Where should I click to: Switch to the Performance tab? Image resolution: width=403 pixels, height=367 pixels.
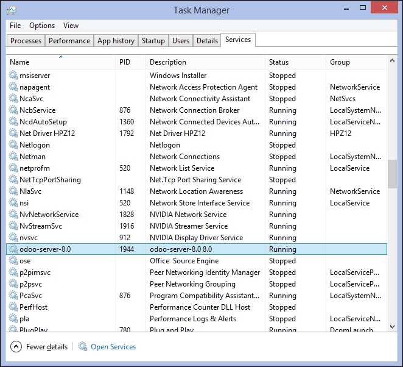(x=69, y=41)
